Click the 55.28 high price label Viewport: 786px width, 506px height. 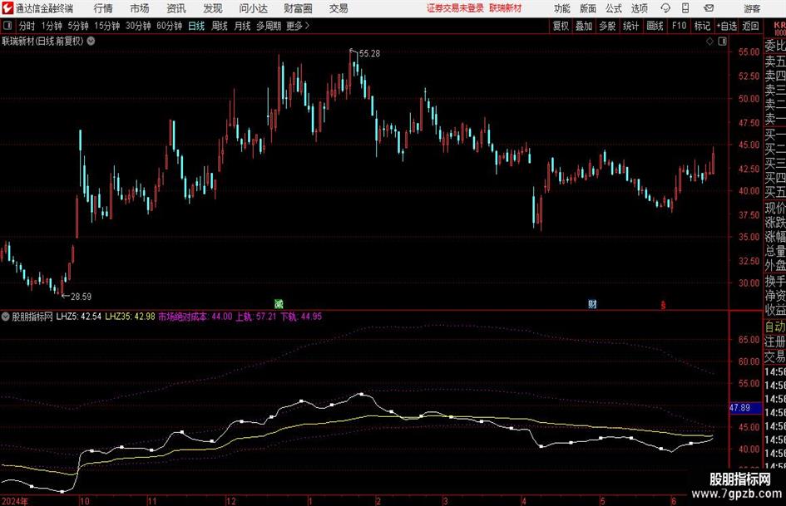[x=369, y=54]
